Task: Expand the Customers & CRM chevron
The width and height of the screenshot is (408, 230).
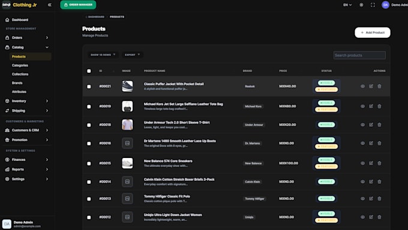Action: (x=47, y=130)
